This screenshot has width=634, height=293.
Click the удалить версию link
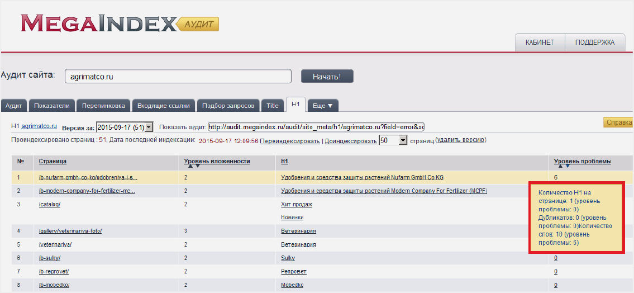pos(460,140)
